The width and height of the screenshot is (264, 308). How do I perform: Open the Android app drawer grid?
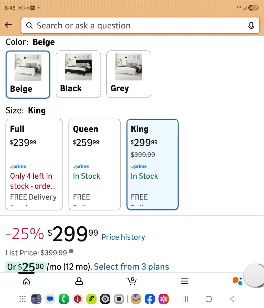[23, 299]
